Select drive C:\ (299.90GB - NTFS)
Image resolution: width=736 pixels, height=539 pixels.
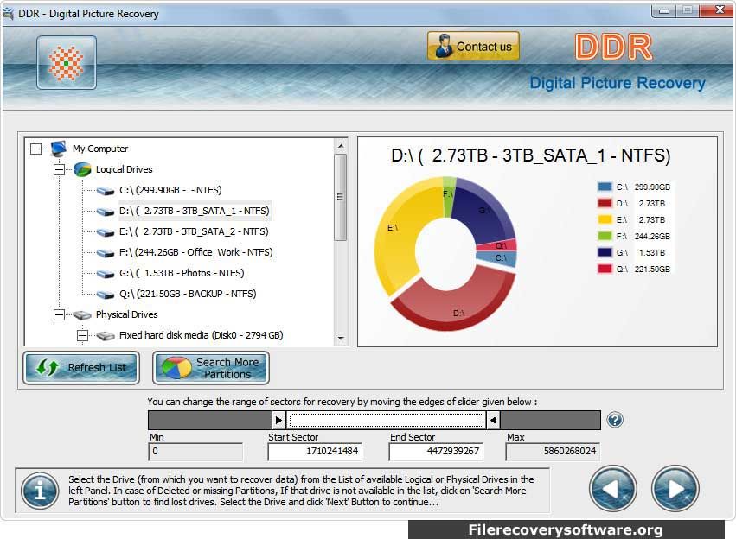pyautogui.click(x=170, y=190)
